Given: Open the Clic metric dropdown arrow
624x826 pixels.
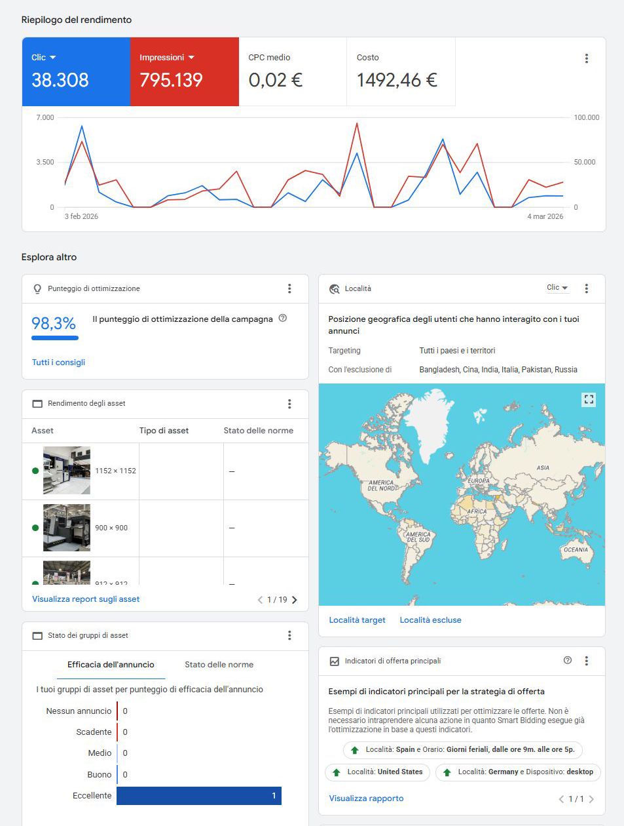Looking at the screenshot, I should click(53, 58).
